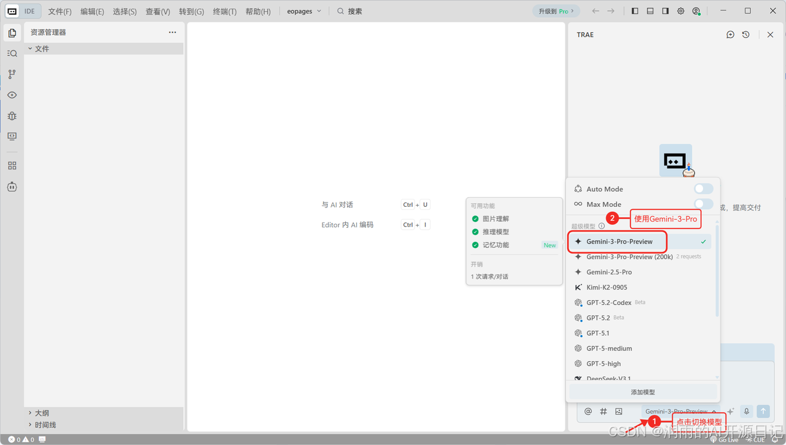Open the 终端(T) menu
This screenshot has width=786, height=445.
(x=225, y=12)
